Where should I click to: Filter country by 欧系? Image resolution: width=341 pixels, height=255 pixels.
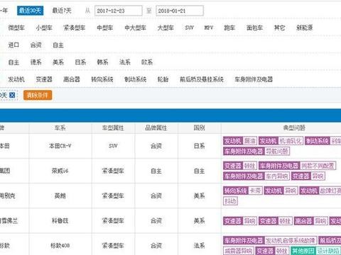147,62
